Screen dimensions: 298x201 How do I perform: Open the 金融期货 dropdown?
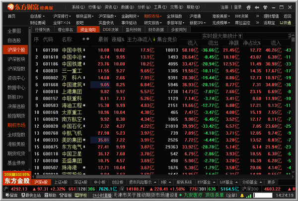[130, 16]
